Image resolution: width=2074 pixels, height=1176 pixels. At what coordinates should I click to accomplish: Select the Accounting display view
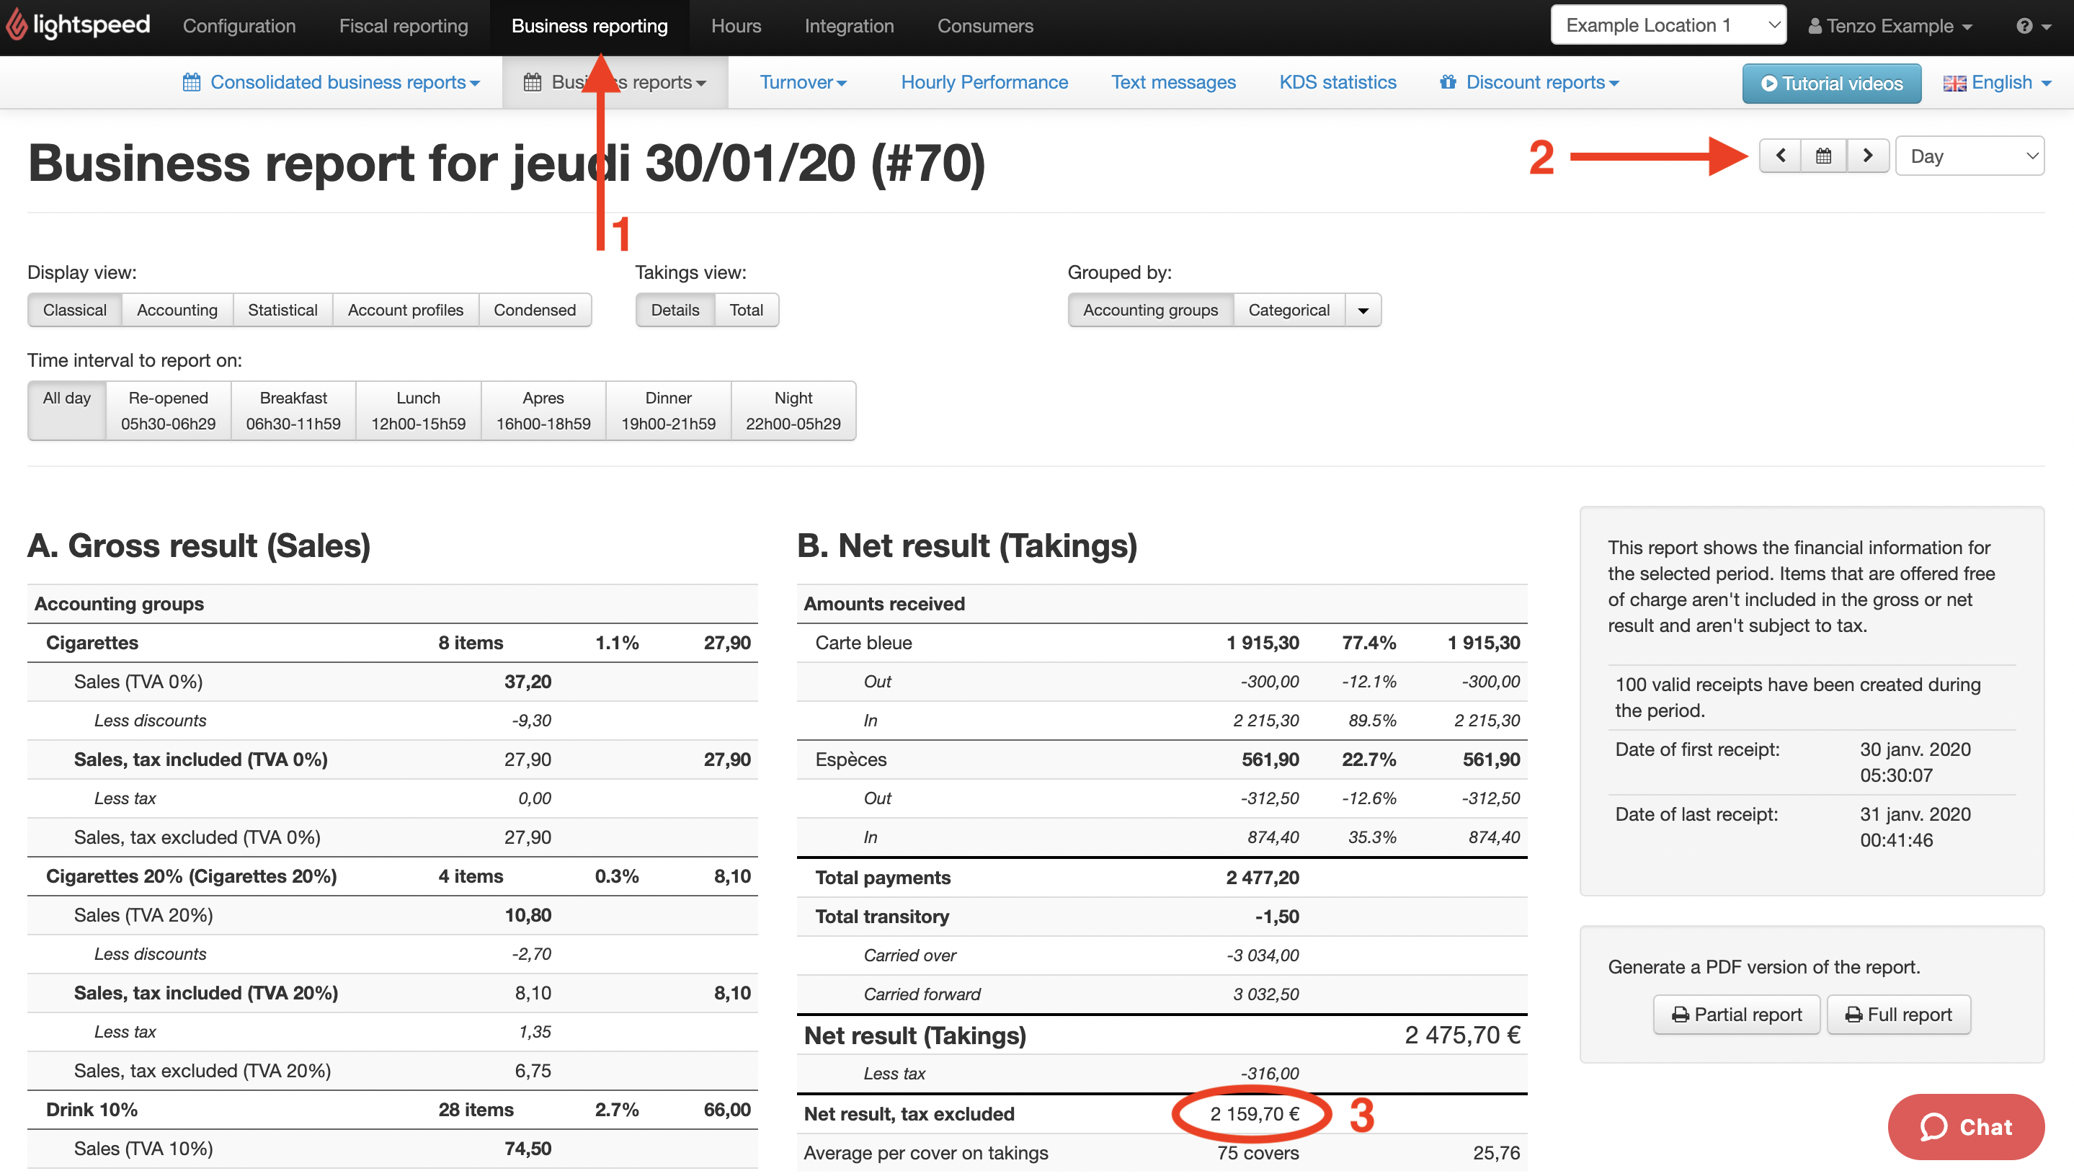(177, 309)
